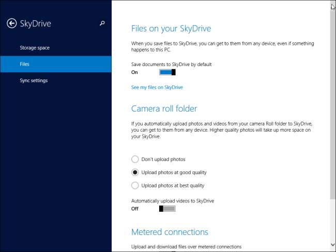Click the Camera roll folder heading
The image size is (336, 252).
tap(164, 108)
